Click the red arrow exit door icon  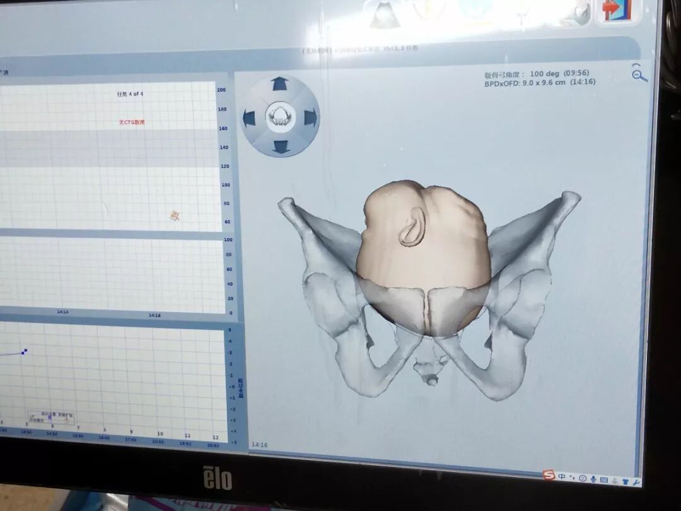pyautogui.click(x=616, y=11)
